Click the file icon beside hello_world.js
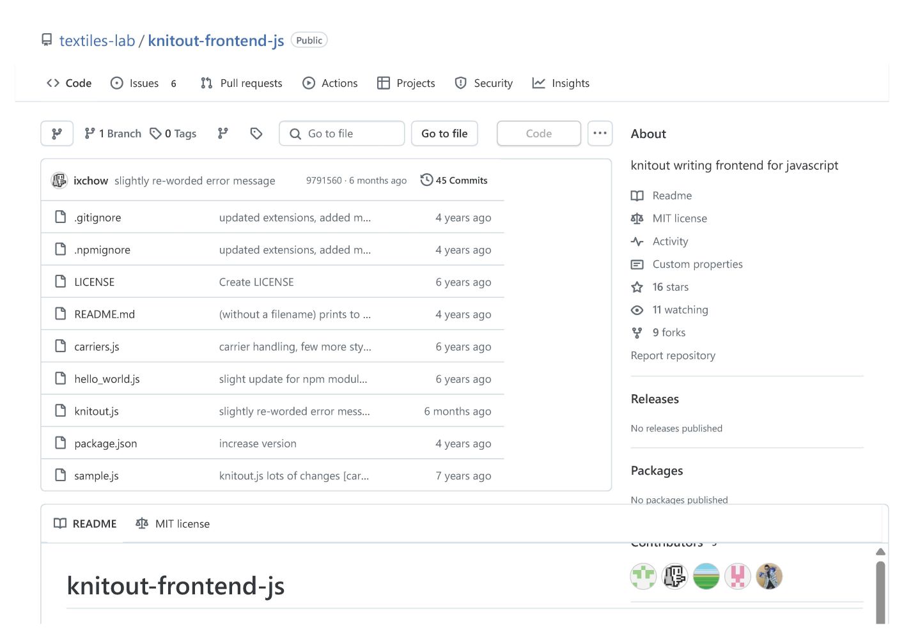904x639 pixels. click(x=61, y=378)
